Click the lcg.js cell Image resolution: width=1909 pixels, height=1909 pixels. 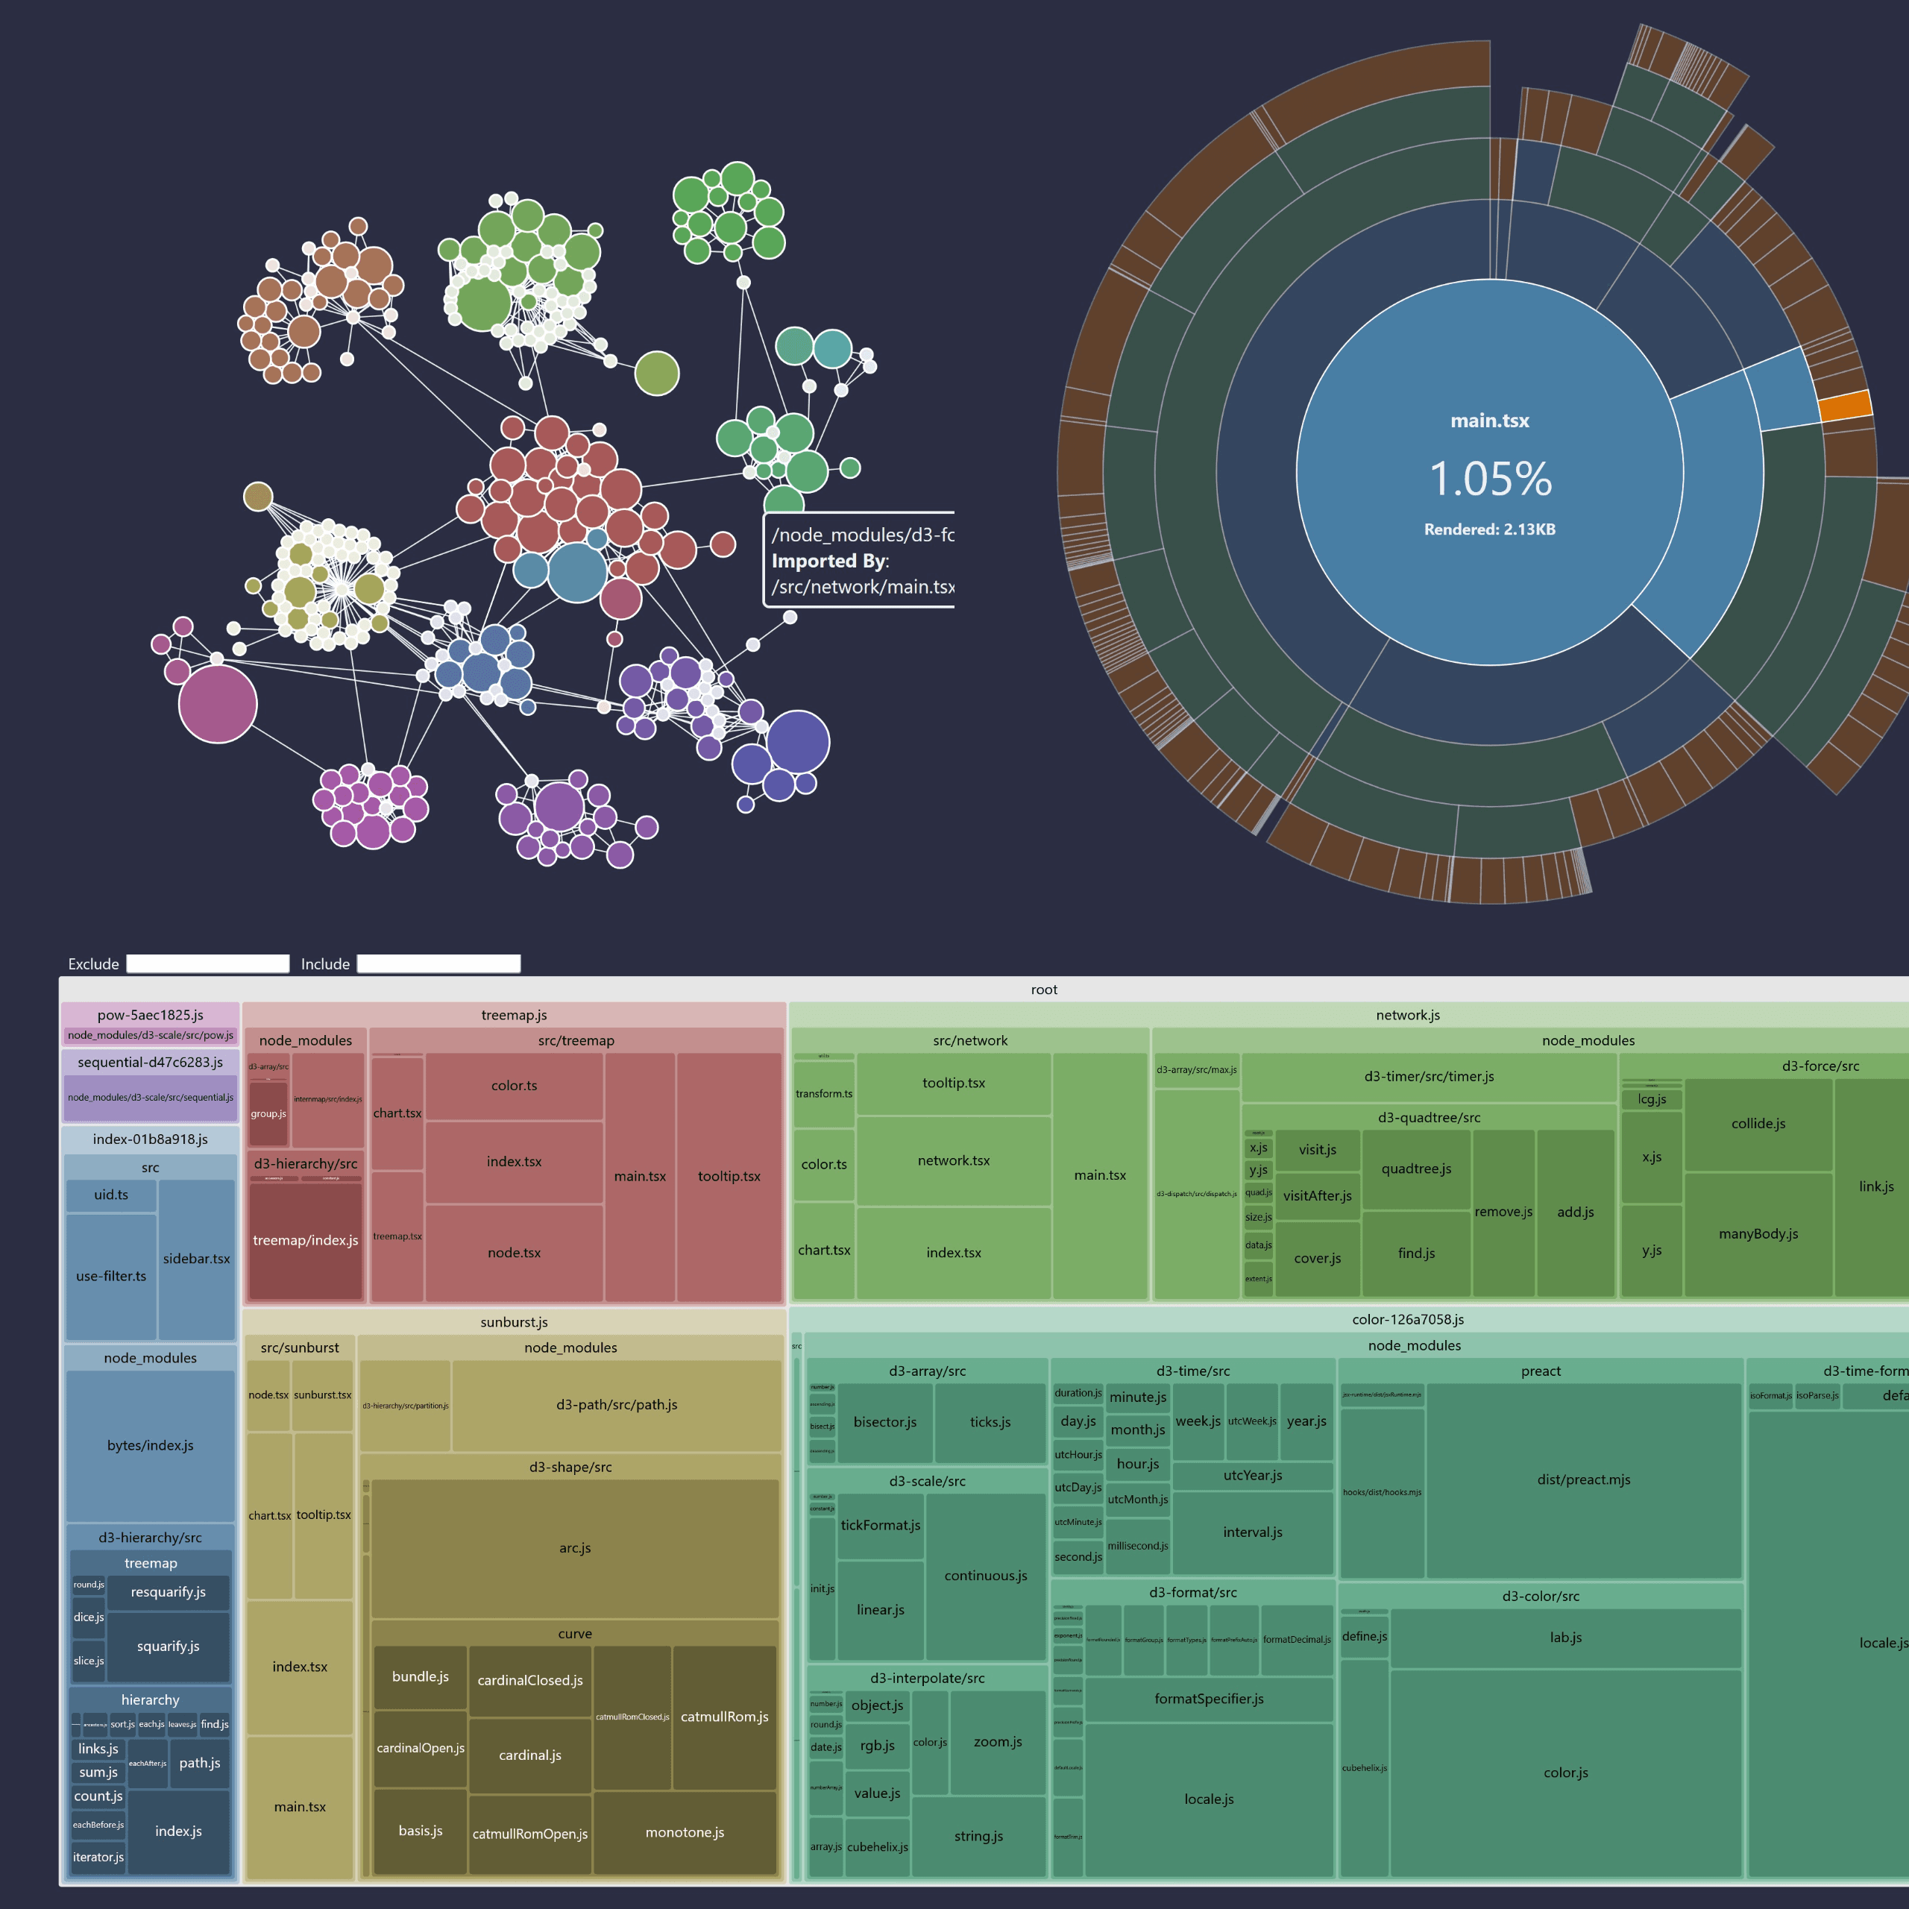coord(1651,1098)
